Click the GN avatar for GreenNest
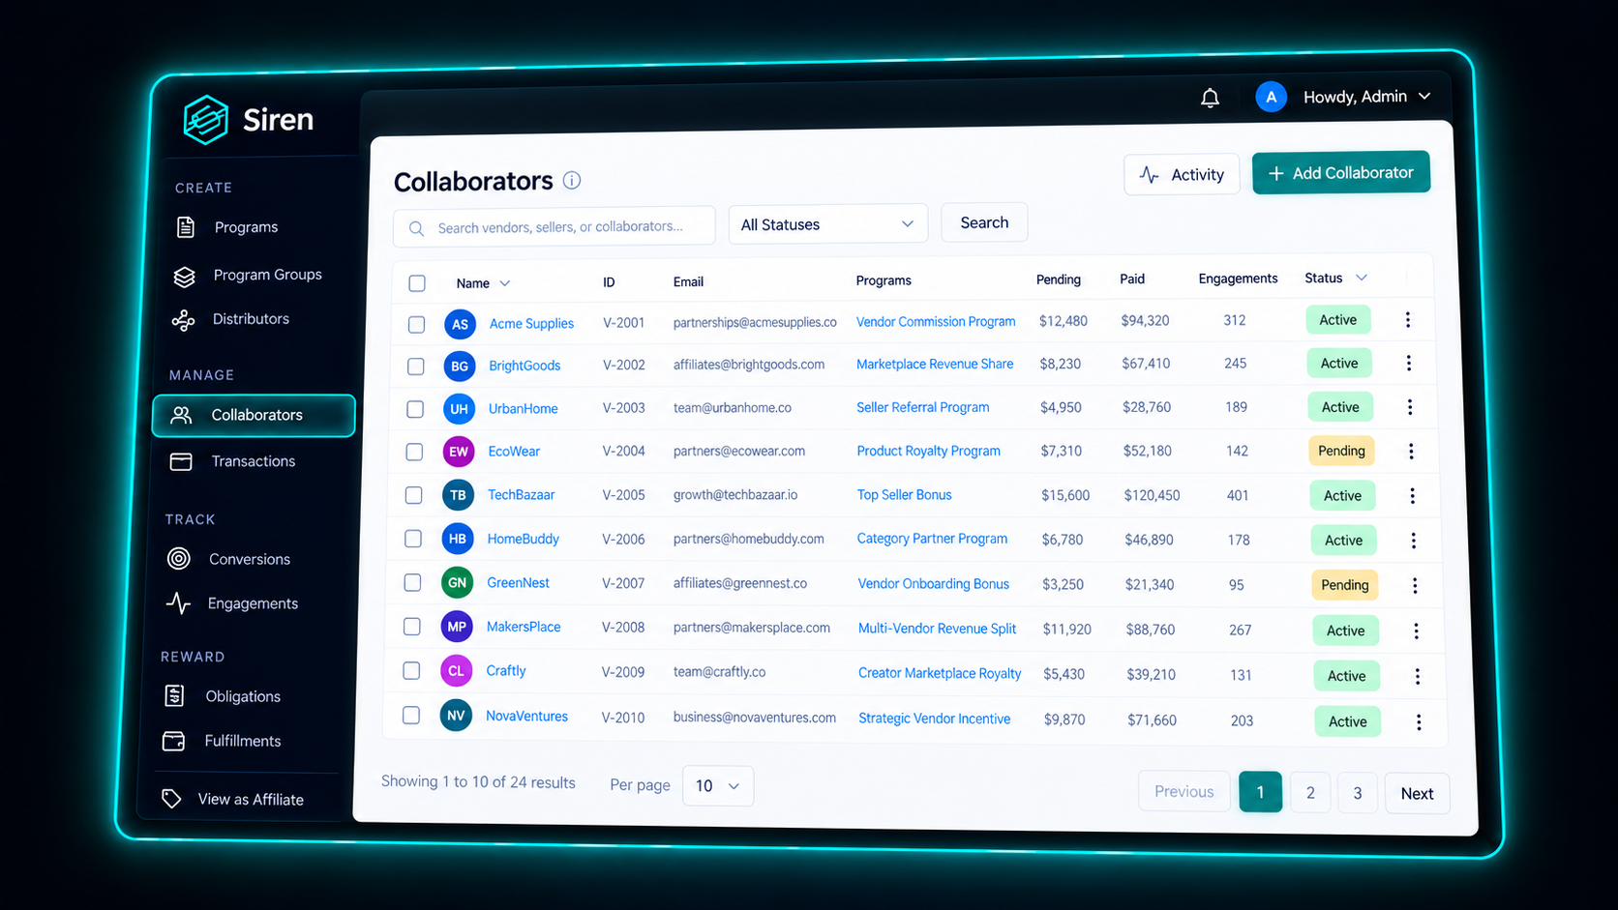1618x910 pixels. (457, 582)
